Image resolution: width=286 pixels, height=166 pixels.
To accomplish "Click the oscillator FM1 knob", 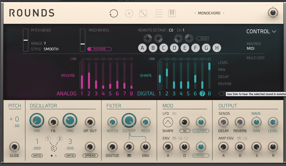I will pyautogui.click(x=37, y=120).
